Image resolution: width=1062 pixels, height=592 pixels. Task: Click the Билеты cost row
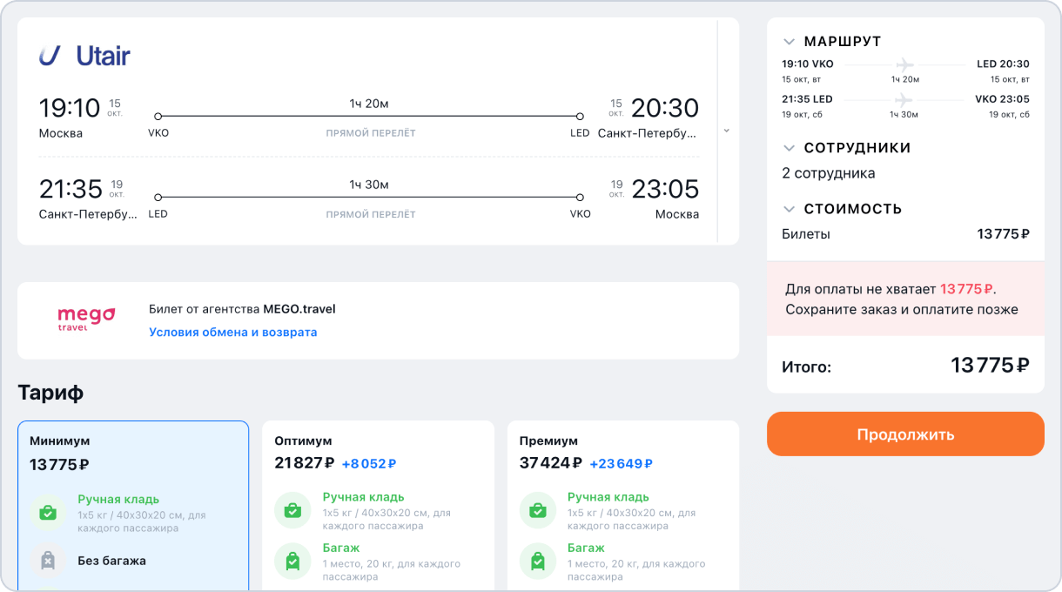[x=905, y=233]
